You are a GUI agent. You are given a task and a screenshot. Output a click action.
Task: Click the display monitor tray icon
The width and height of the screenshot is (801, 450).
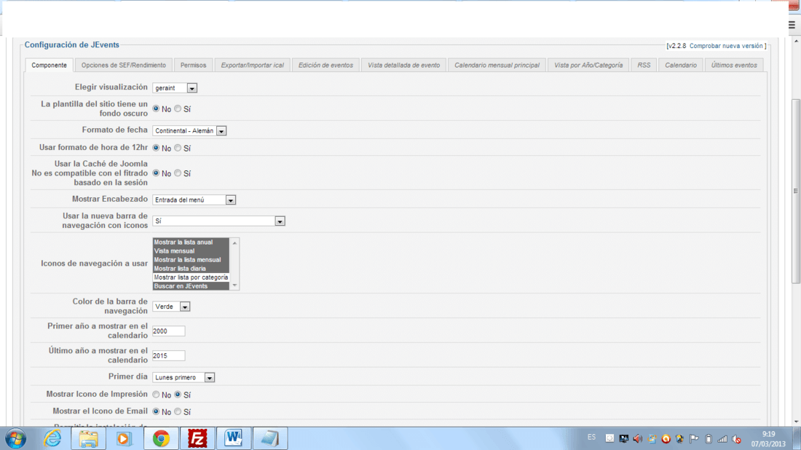[x=624, y=438]
